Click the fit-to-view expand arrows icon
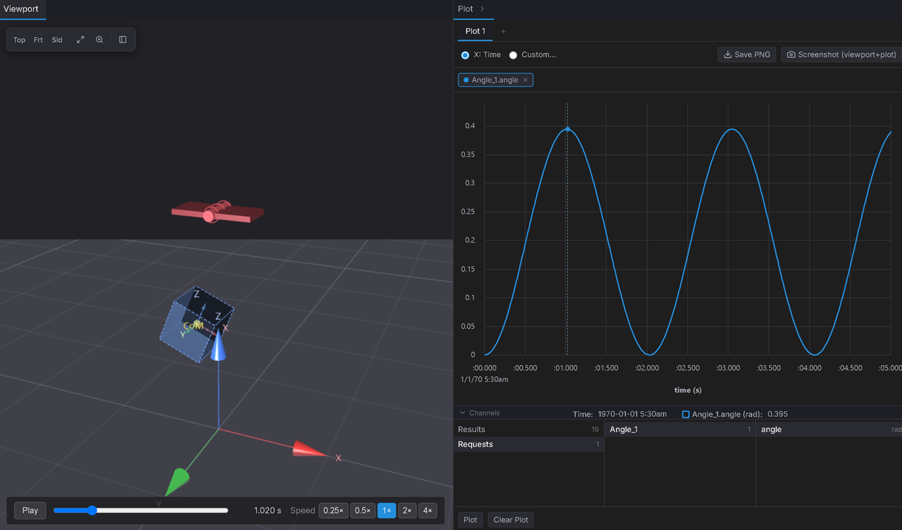The image size is (902, 530). 80,40
